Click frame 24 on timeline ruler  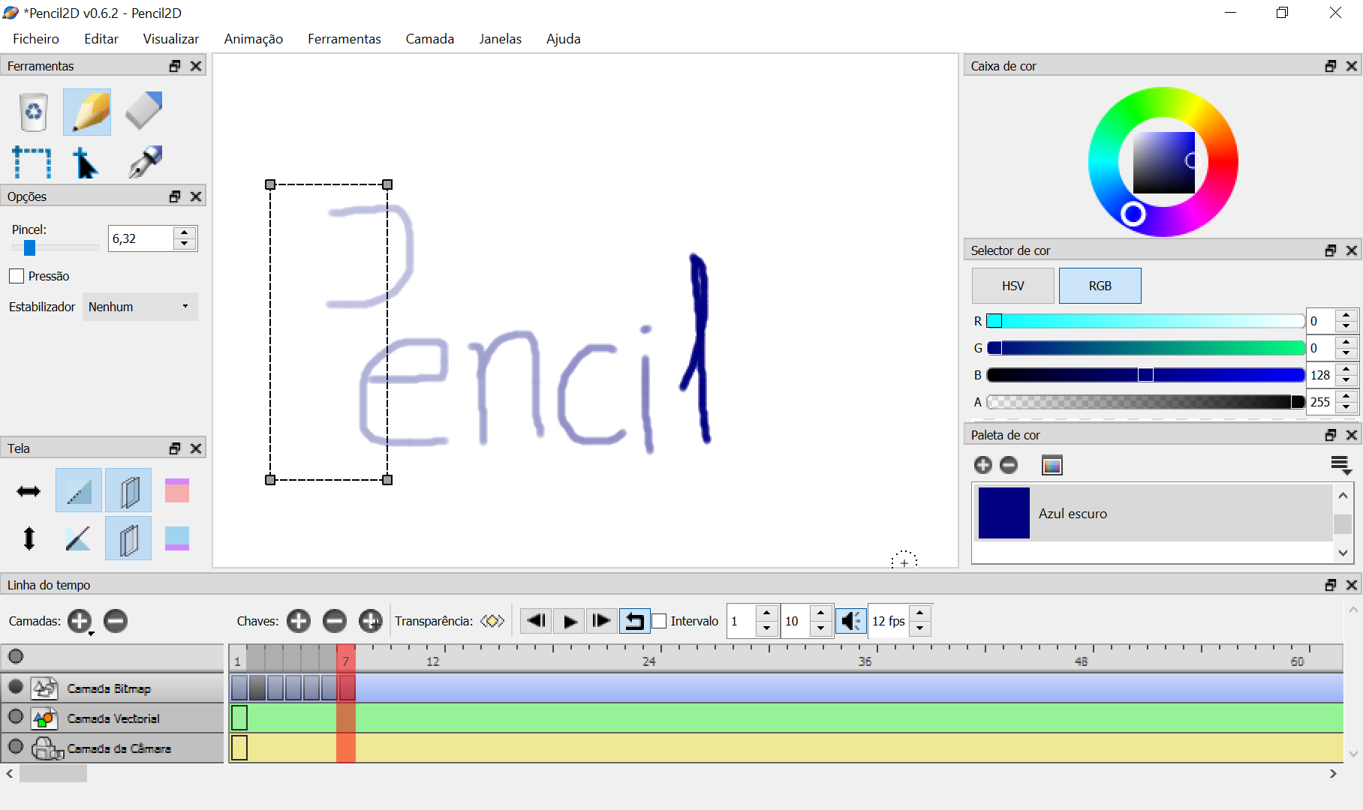[648, 660]
